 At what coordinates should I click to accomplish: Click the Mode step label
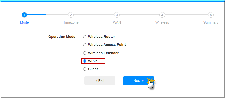(x=24, y=23)
